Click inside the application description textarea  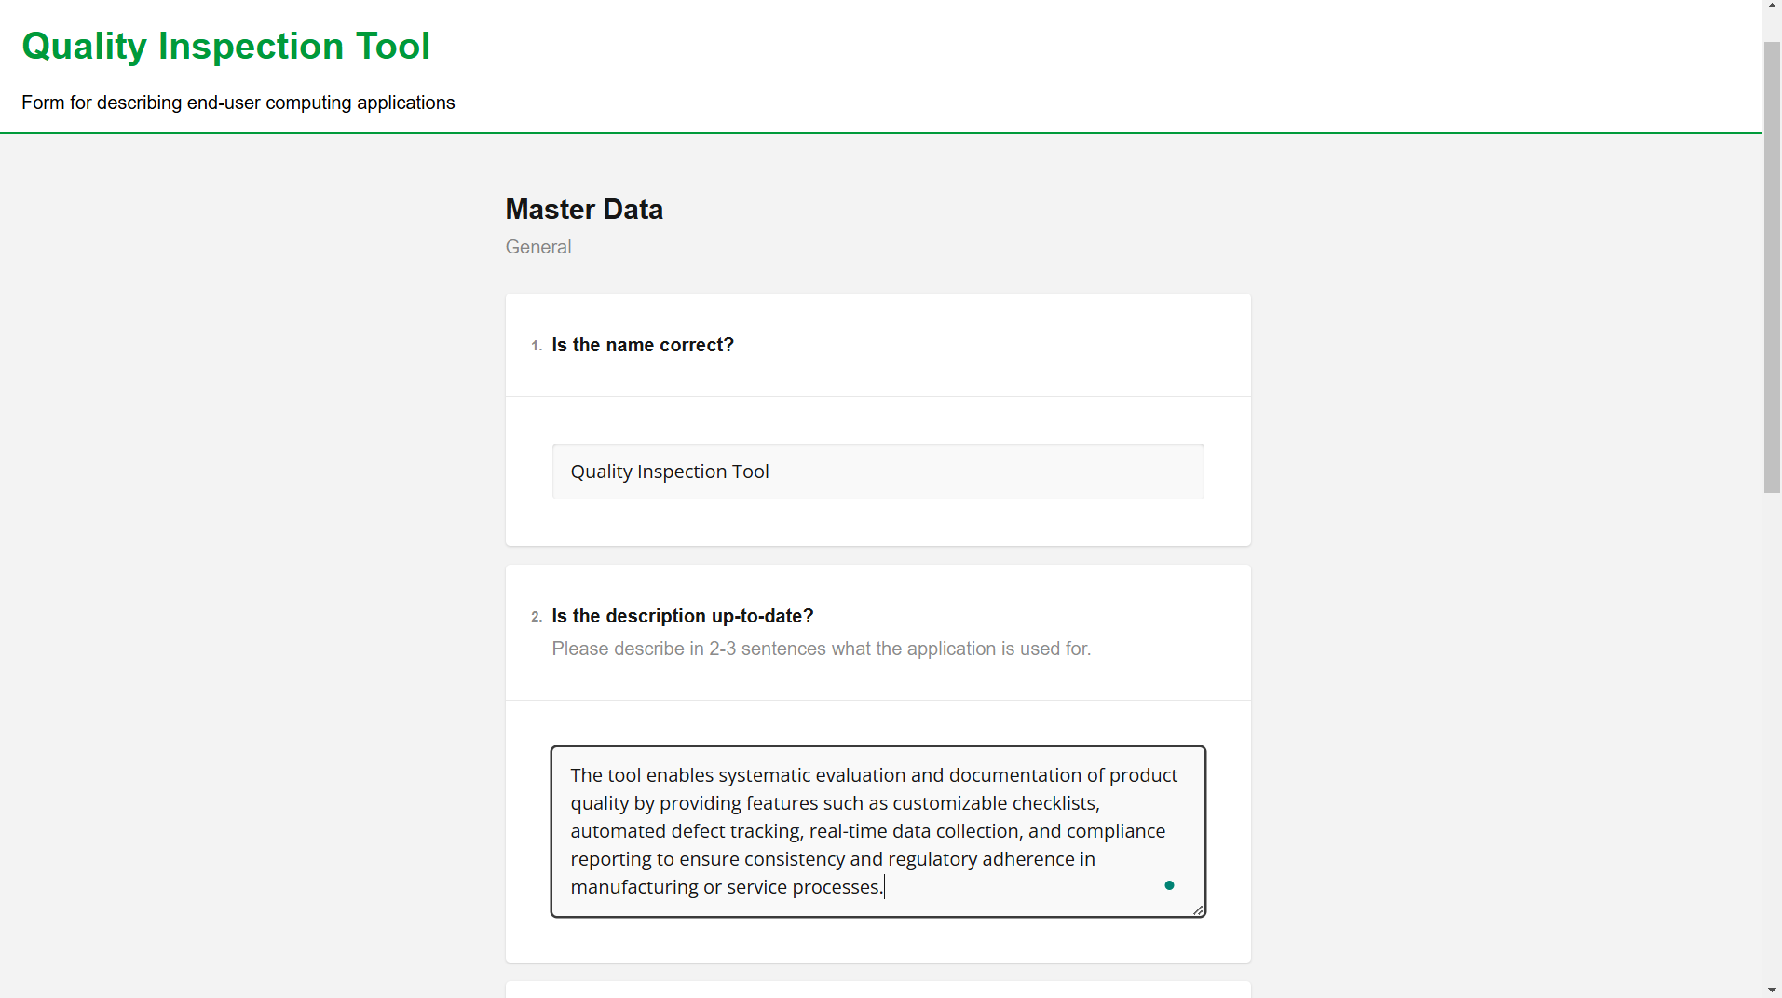pyautogui.click(x=877, y=831)
